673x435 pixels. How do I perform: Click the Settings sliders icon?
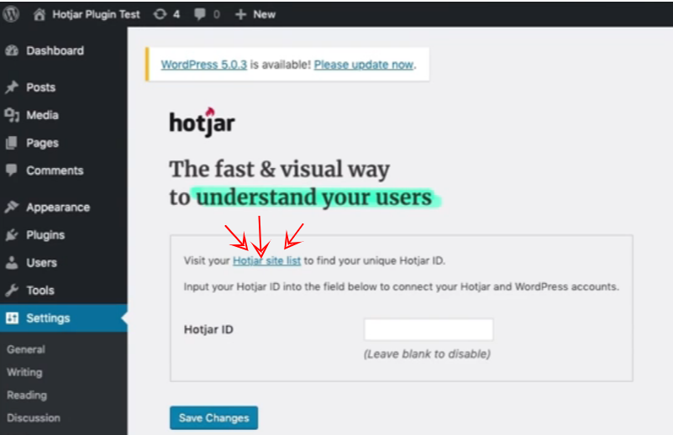pyautogui.click(x=12, y=318)
